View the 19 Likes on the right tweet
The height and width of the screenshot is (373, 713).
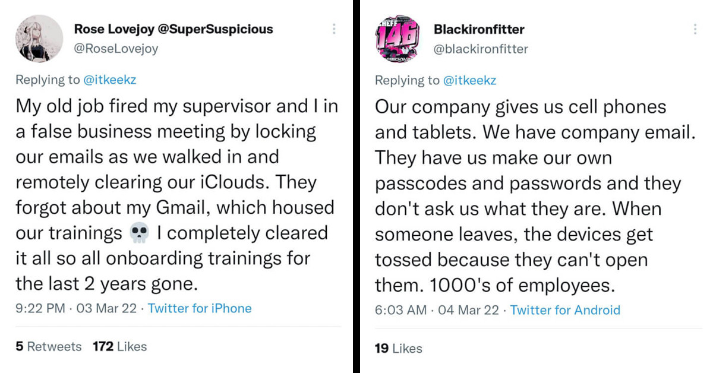(x=398, y=349)
